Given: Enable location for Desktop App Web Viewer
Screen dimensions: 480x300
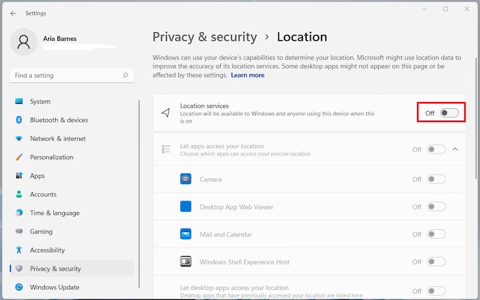Looking at the screenshot, I should click(x=436, y=207).
